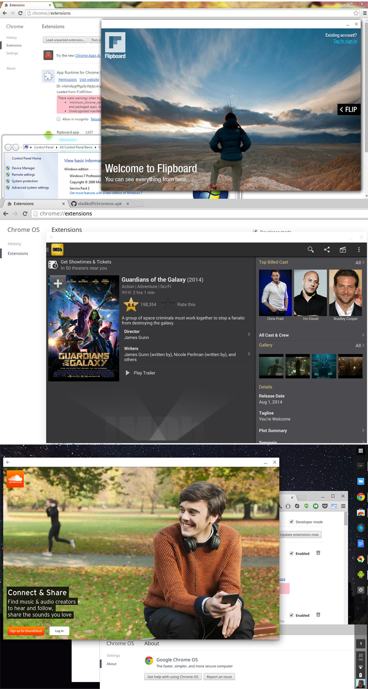This screenshot has height=689, width=368.
Task: Click Visit website link for App Runtime
Action: pyautogui.click(x=89, y=80)
